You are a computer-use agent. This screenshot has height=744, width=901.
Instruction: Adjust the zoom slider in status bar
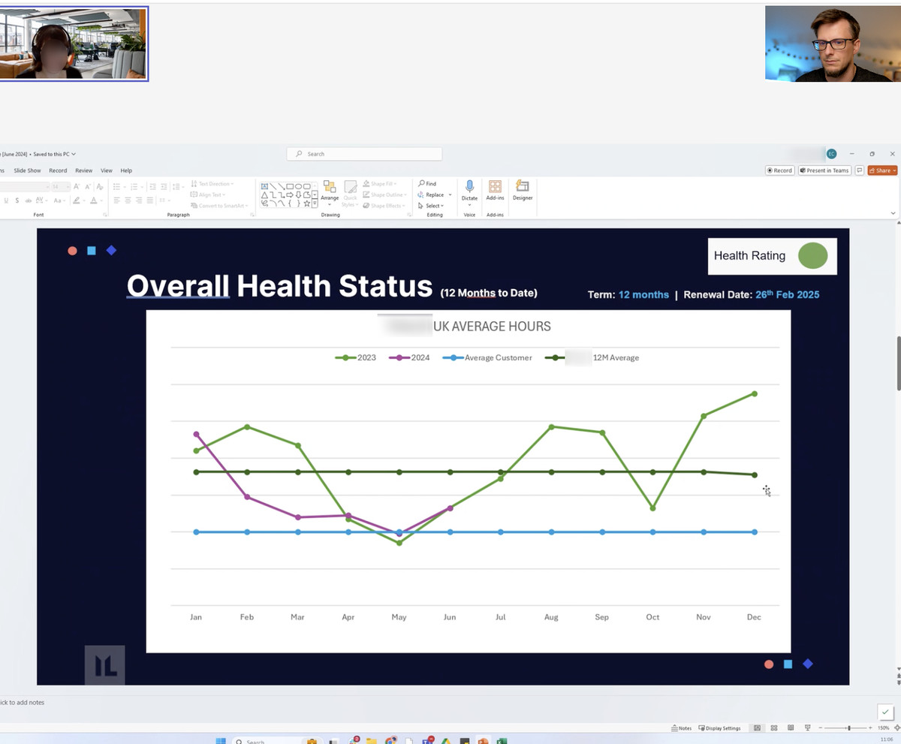(848, 728)
